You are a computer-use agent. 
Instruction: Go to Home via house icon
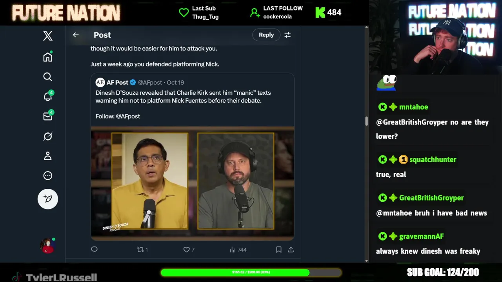pos(48,57)
